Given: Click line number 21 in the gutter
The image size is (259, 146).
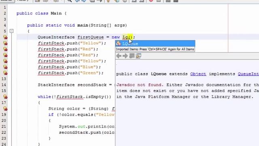Looking at the screenshot, I should (x=4, y=127).
